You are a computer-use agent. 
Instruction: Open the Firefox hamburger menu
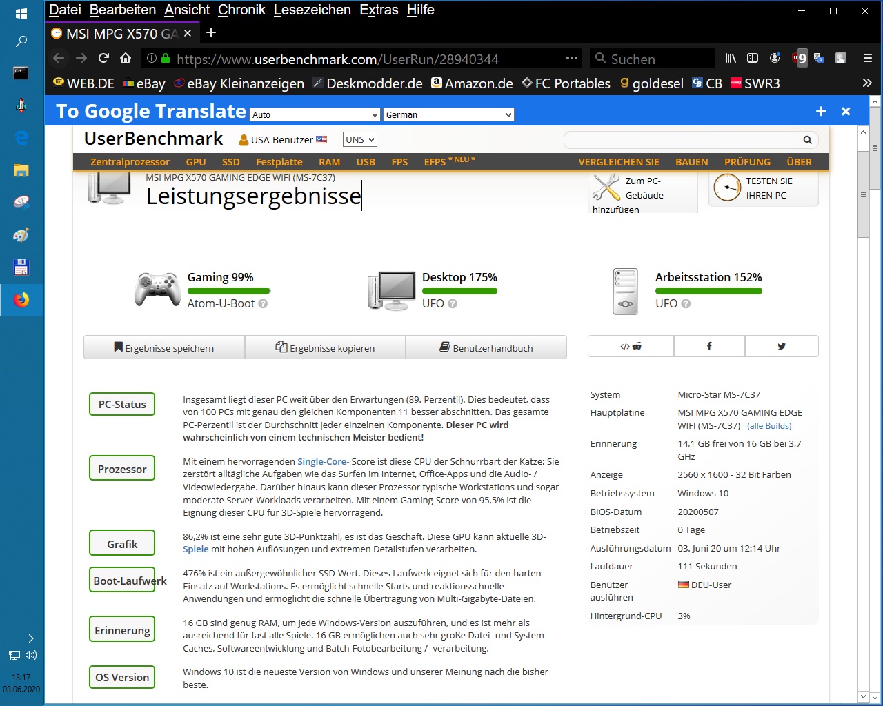868,58
